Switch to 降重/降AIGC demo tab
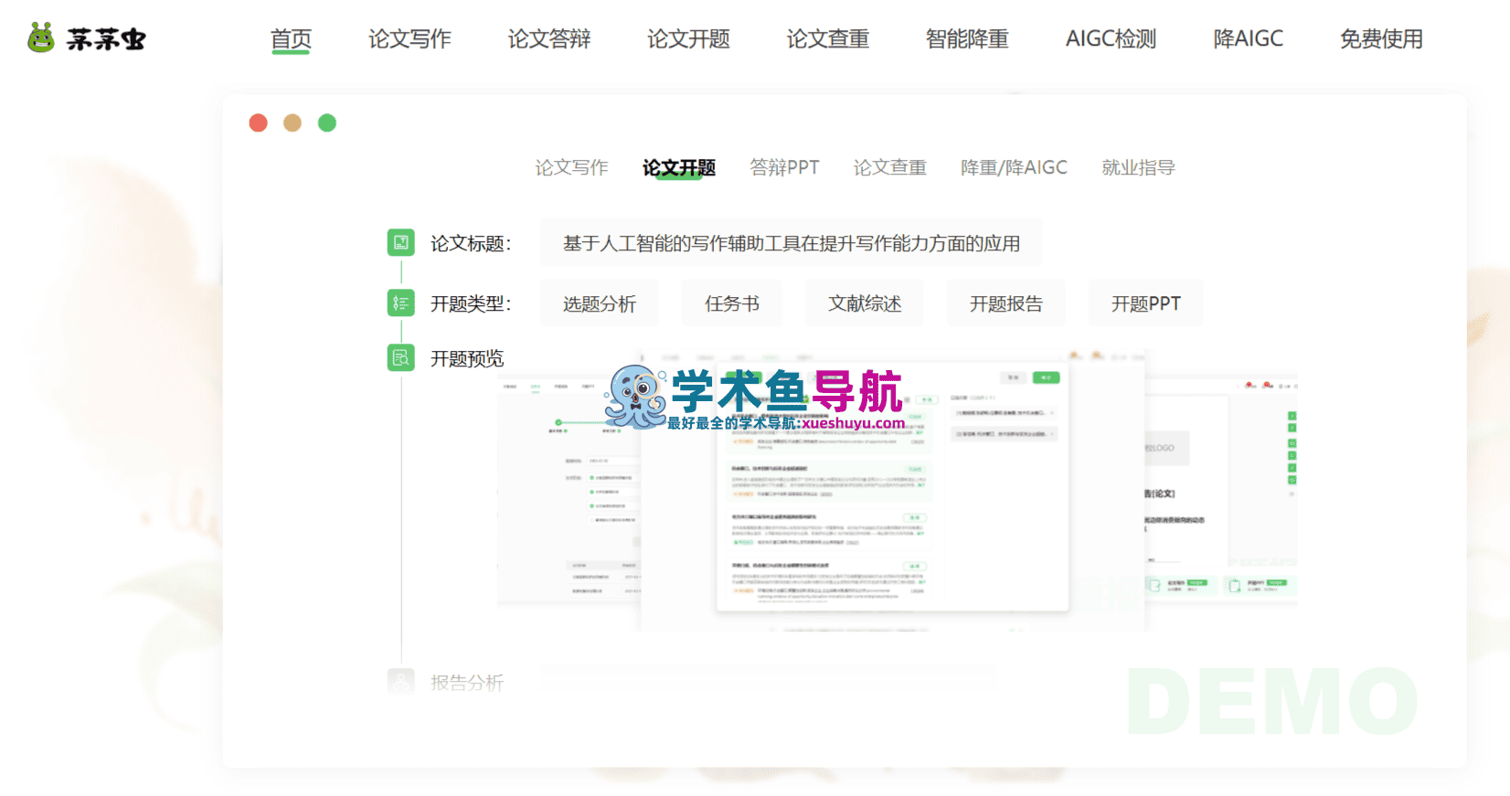 coord(1015,167)
